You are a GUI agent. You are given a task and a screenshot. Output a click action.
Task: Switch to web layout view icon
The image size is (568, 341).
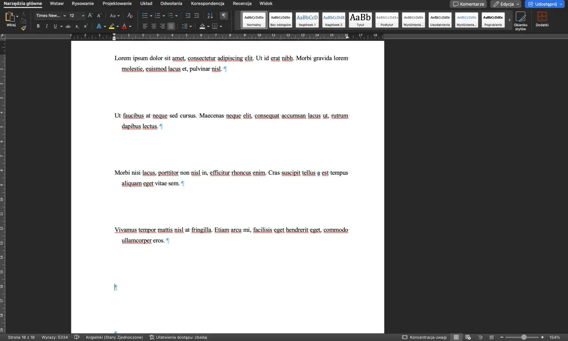tap(468, 337)
